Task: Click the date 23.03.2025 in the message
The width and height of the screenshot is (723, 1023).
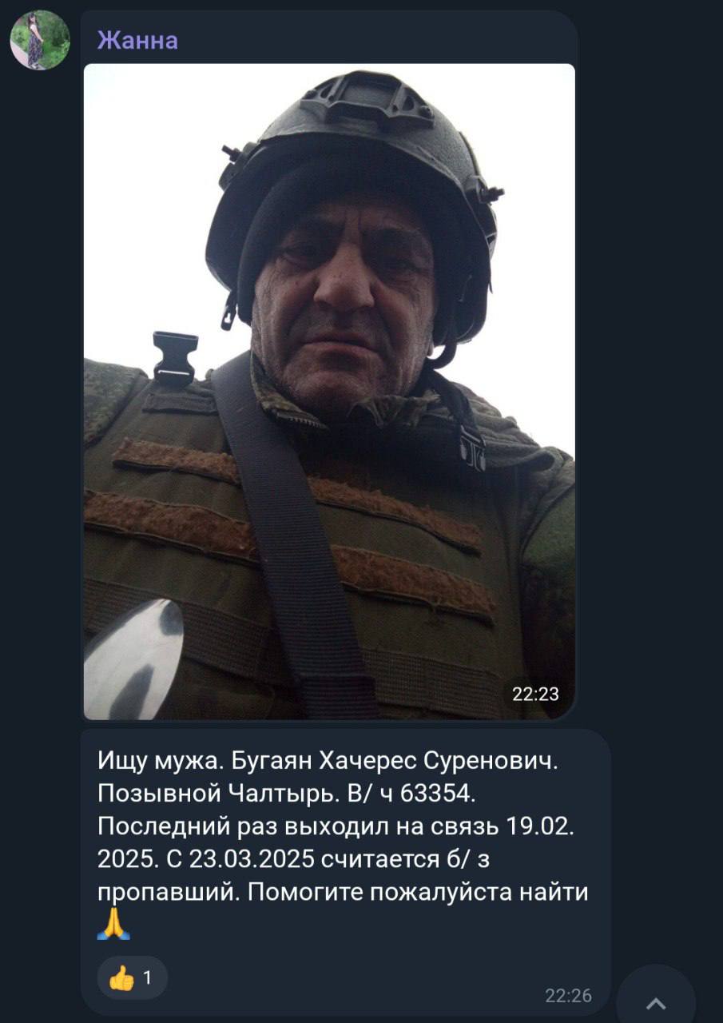Action: point(251,859)
